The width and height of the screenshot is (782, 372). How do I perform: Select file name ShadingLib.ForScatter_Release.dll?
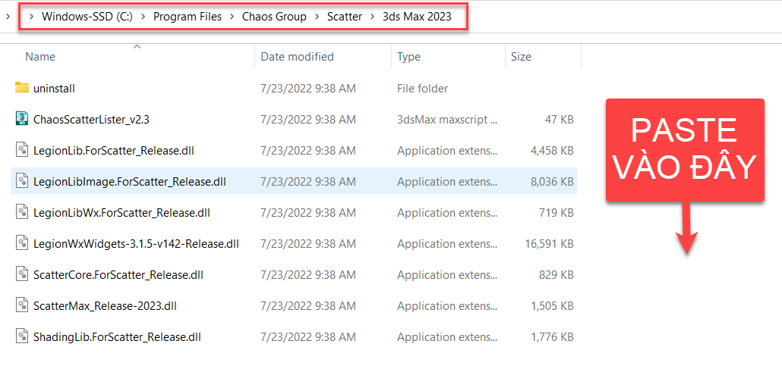[x=117, y=336]
